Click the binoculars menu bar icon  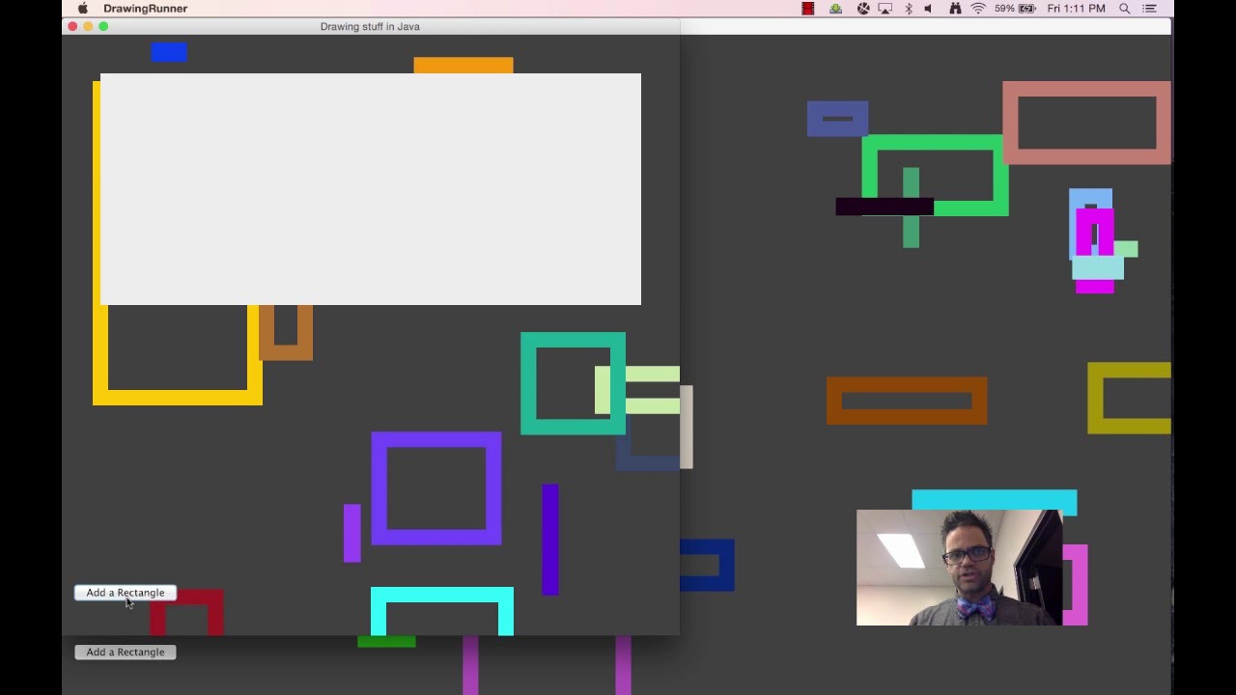coord(955,9)
